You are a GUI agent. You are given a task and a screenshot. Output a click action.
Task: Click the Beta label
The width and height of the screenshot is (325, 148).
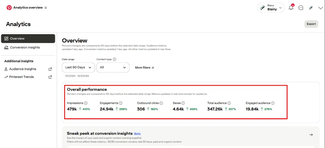tap(137, 134)
